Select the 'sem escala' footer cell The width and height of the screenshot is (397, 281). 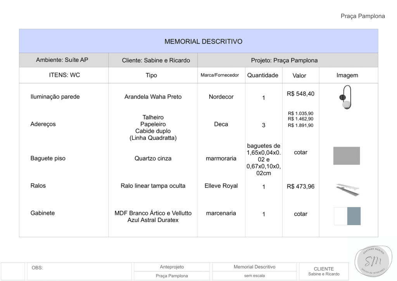coord(254,276)
